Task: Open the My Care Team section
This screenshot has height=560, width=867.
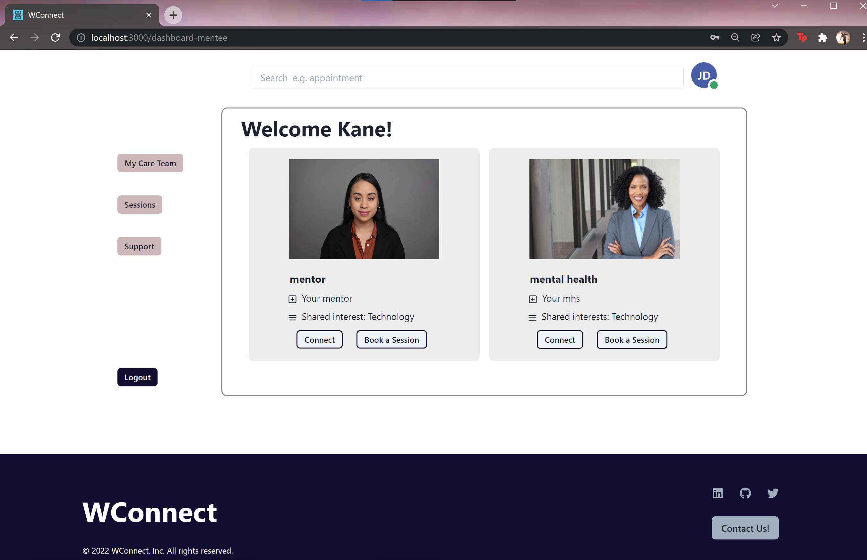Action: (x=150, y=163)
